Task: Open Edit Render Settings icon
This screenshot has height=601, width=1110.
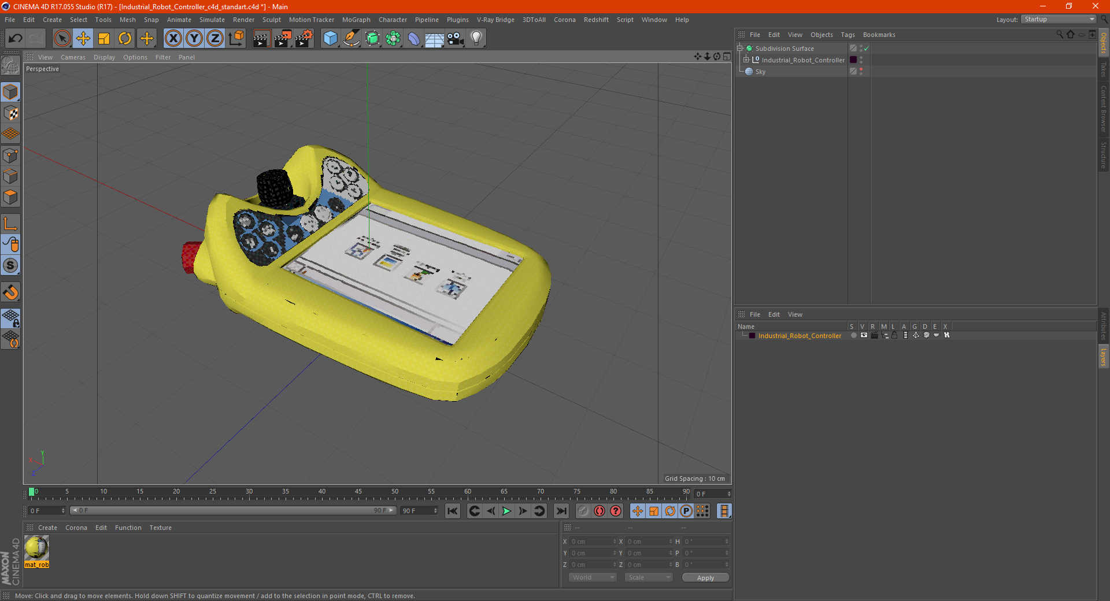Action: point(304,39)
